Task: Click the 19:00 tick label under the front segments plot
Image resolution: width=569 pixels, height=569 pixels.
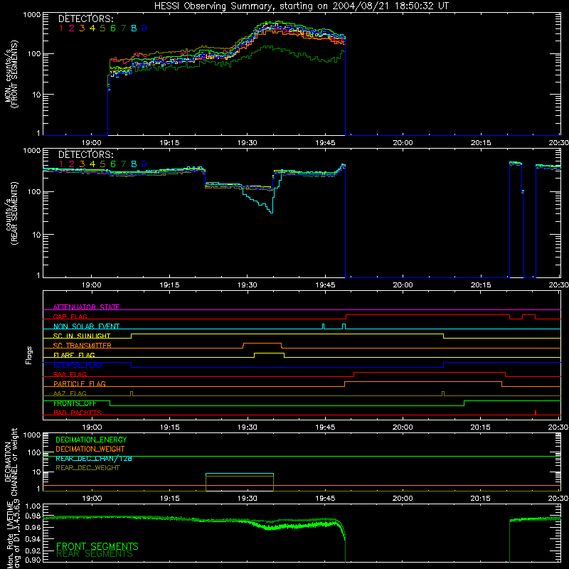Action: click(x=92, y=143)
